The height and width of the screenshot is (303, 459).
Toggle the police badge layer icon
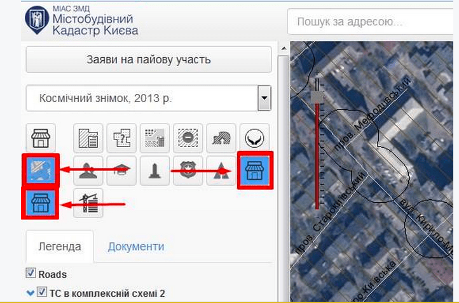click(188, 171)
